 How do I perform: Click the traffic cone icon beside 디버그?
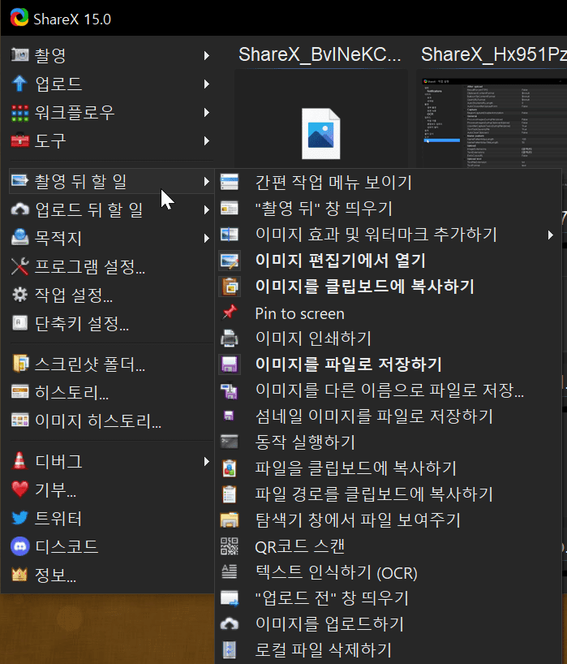pyautogui.click(x=19, y=461)
